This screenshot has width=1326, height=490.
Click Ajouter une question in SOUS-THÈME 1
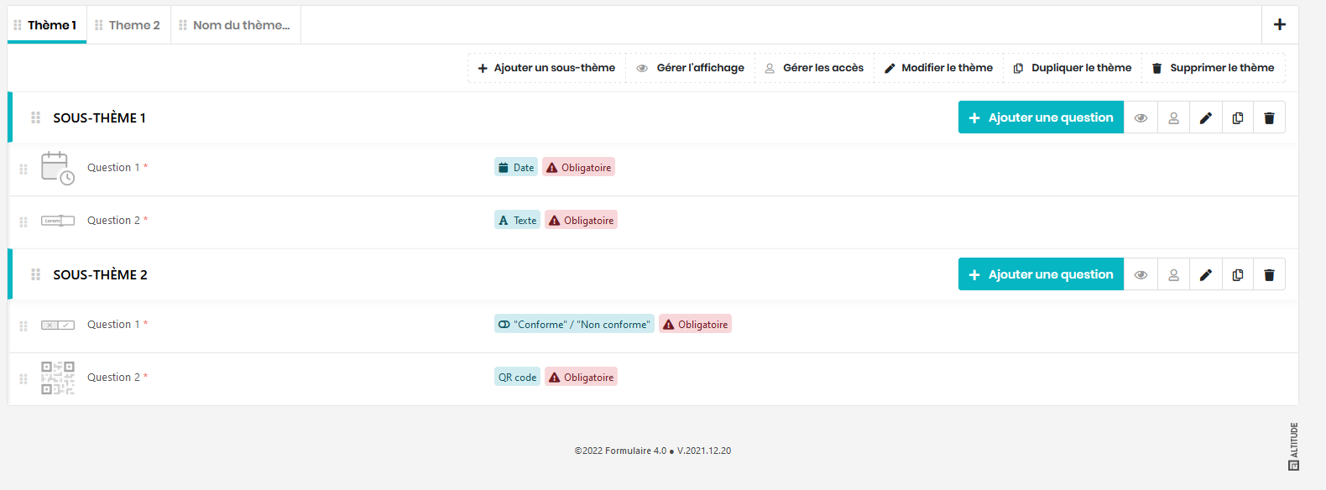click(x=1041, y=118)
